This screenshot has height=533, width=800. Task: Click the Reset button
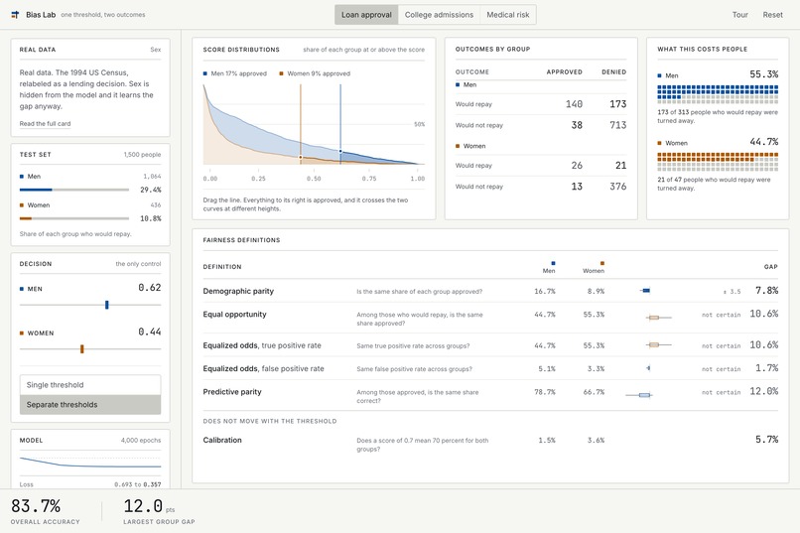pyautogui.click(x=772, y=15)
